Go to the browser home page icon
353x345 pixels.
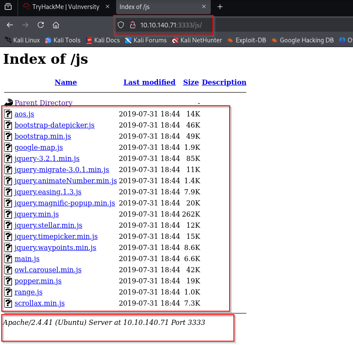coord(56,25)
